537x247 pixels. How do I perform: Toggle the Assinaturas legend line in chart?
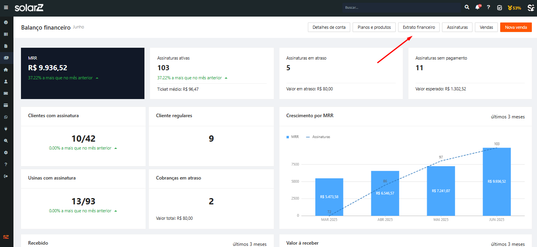pyautogui.click(x=318, y=137)
